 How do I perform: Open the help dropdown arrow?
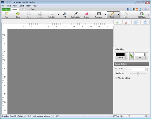[x=148, y=9]
